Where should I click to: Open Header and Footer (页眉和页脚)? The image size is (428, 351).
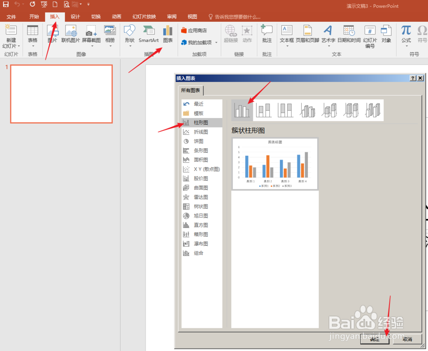(307, 34)
